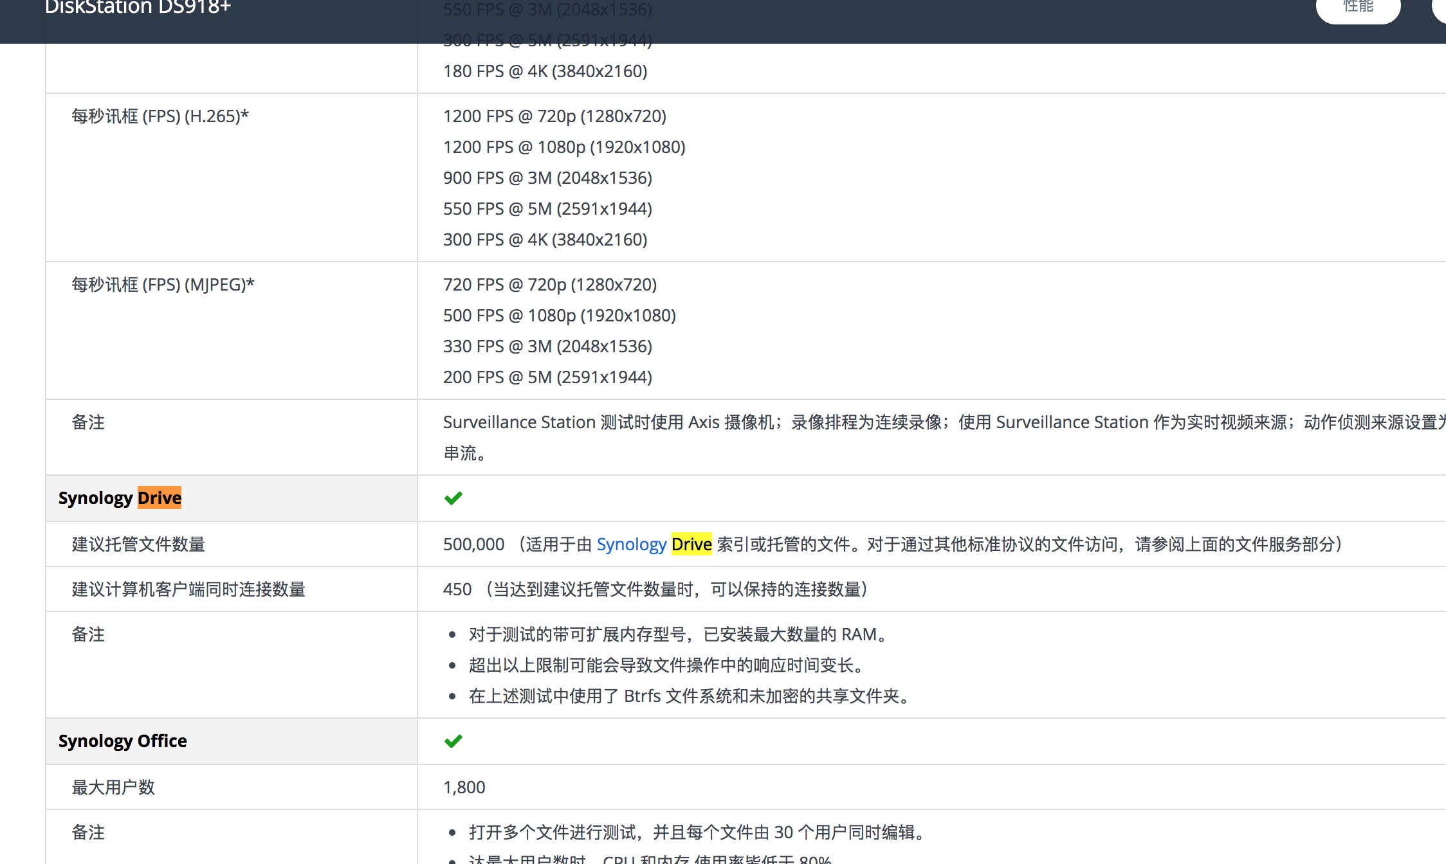The image size is (1446, 864).
Task: Click the 备注 label in Surveillance section
Action: click(88, 422)
